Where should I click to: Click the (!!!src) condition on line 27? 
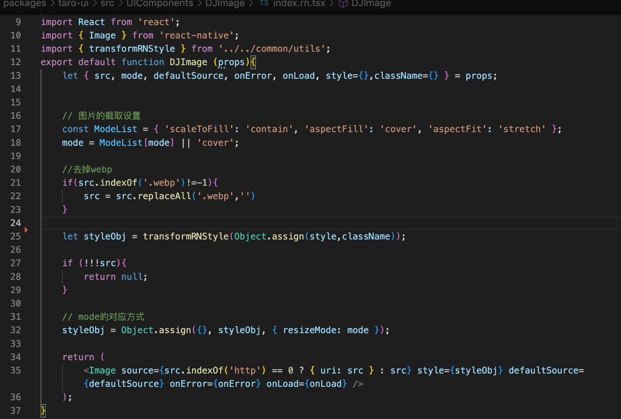click(x=100, y=263)
